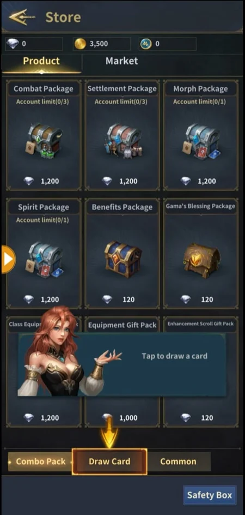Tap the Equipment Gift Pack title
Image resolution: width=245 pixels, height=515 pixels.
point(122,325)
